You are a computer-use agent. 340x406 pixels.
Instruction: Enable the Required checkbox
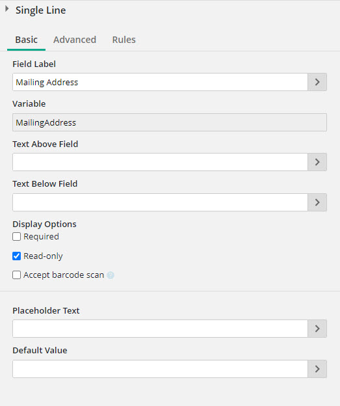(x=16, y=236)
